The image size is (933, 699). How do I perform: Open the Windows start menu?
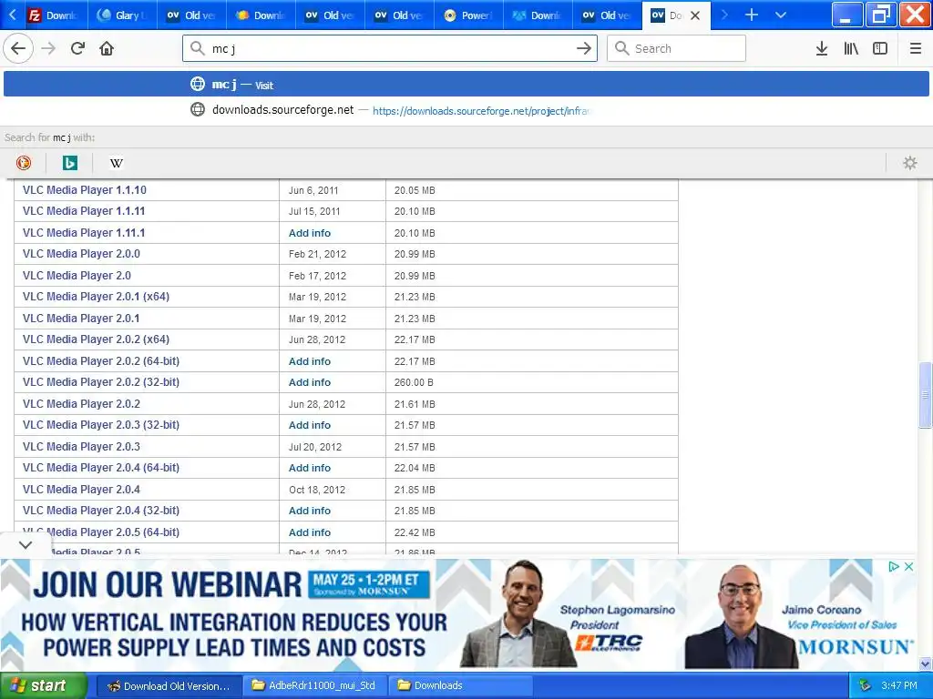pyautogui.click(x=44, y=685)
